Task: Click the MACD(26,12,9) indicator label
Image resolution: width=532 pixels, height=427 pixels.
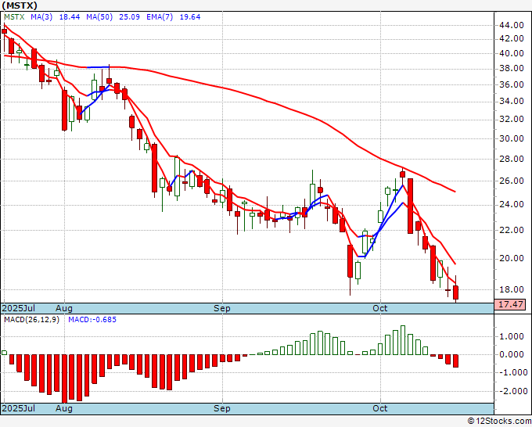Action: point(31,320)
